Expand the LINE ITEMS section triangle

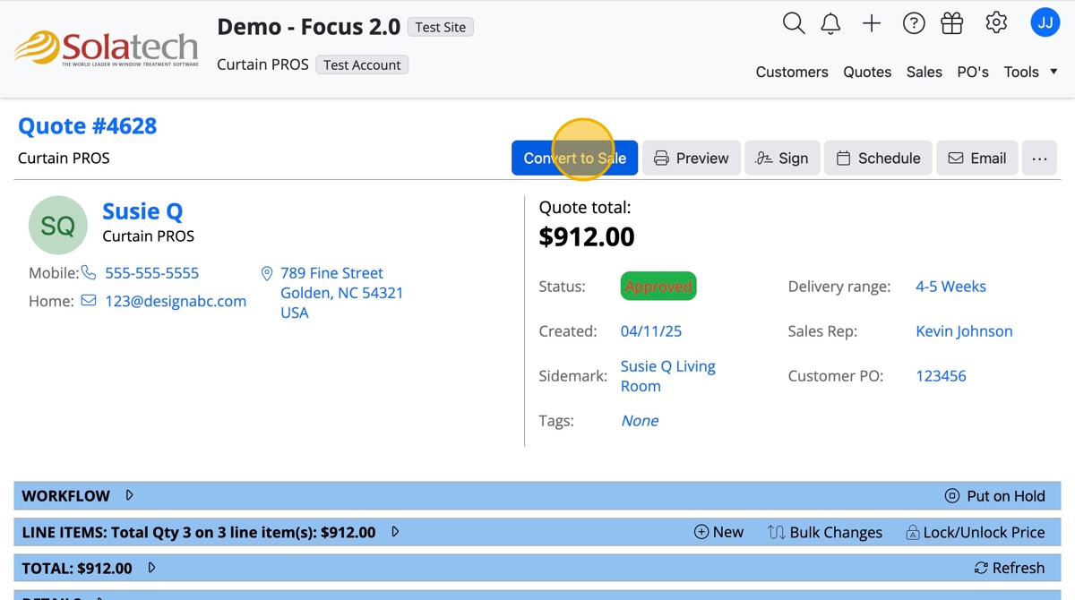395,532
